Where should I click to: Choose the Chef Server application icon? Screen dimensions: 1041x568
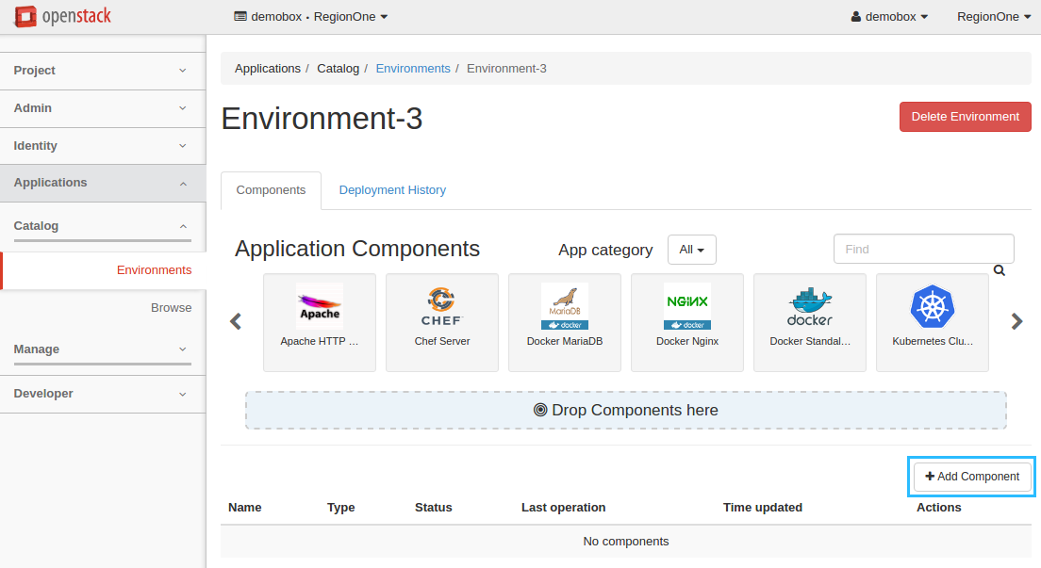pos(442,306)
